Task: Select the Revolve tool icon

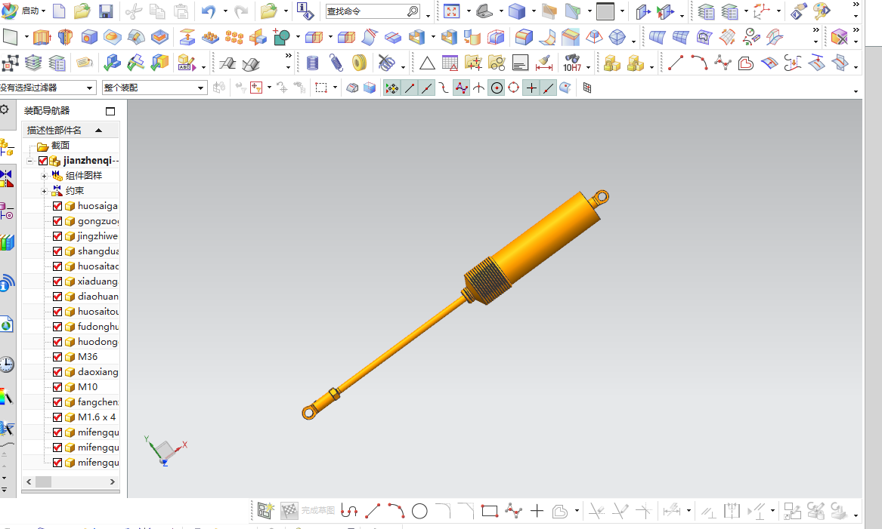Action: click(x=65, y=37)
